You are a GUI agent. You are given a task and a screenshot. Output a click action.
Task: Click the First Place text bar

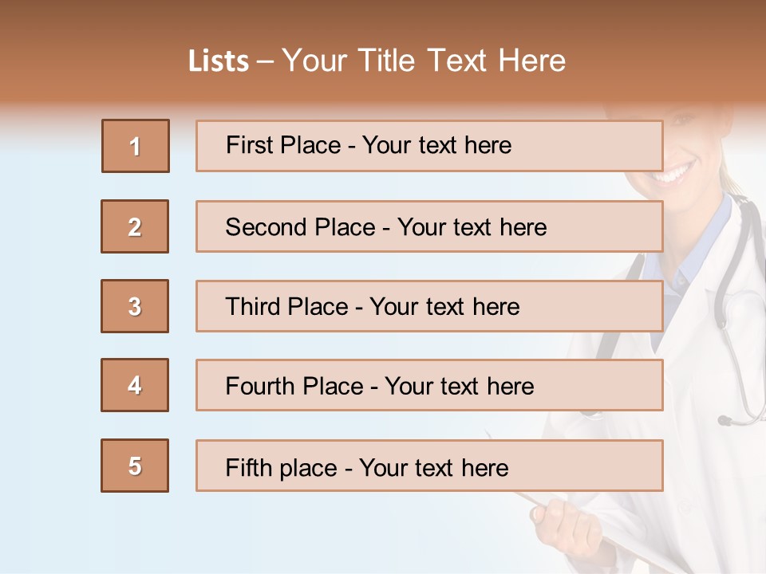(429, 146)
